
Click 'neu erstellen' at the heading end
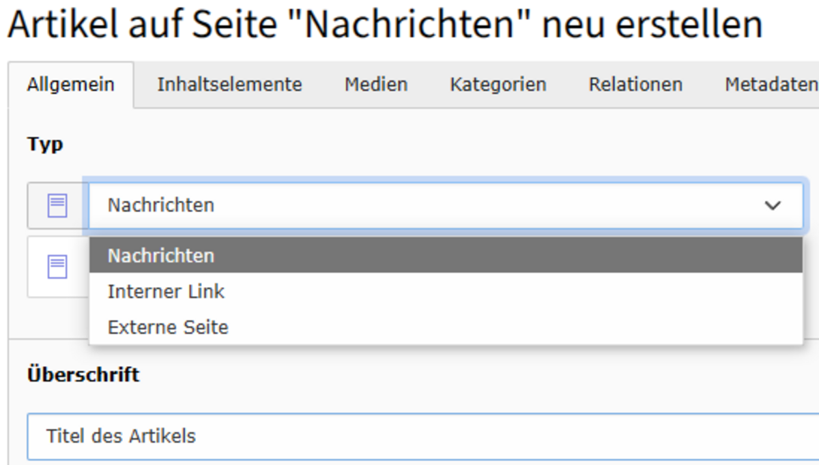(653, 25)
